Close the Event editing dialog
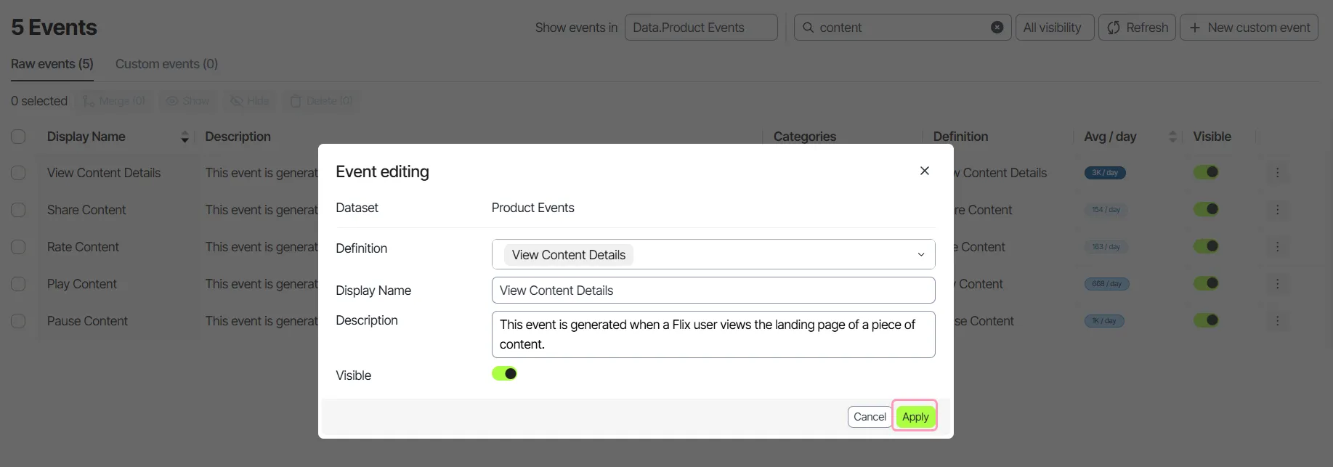The image size is (1333, 467). click(924, 171)
